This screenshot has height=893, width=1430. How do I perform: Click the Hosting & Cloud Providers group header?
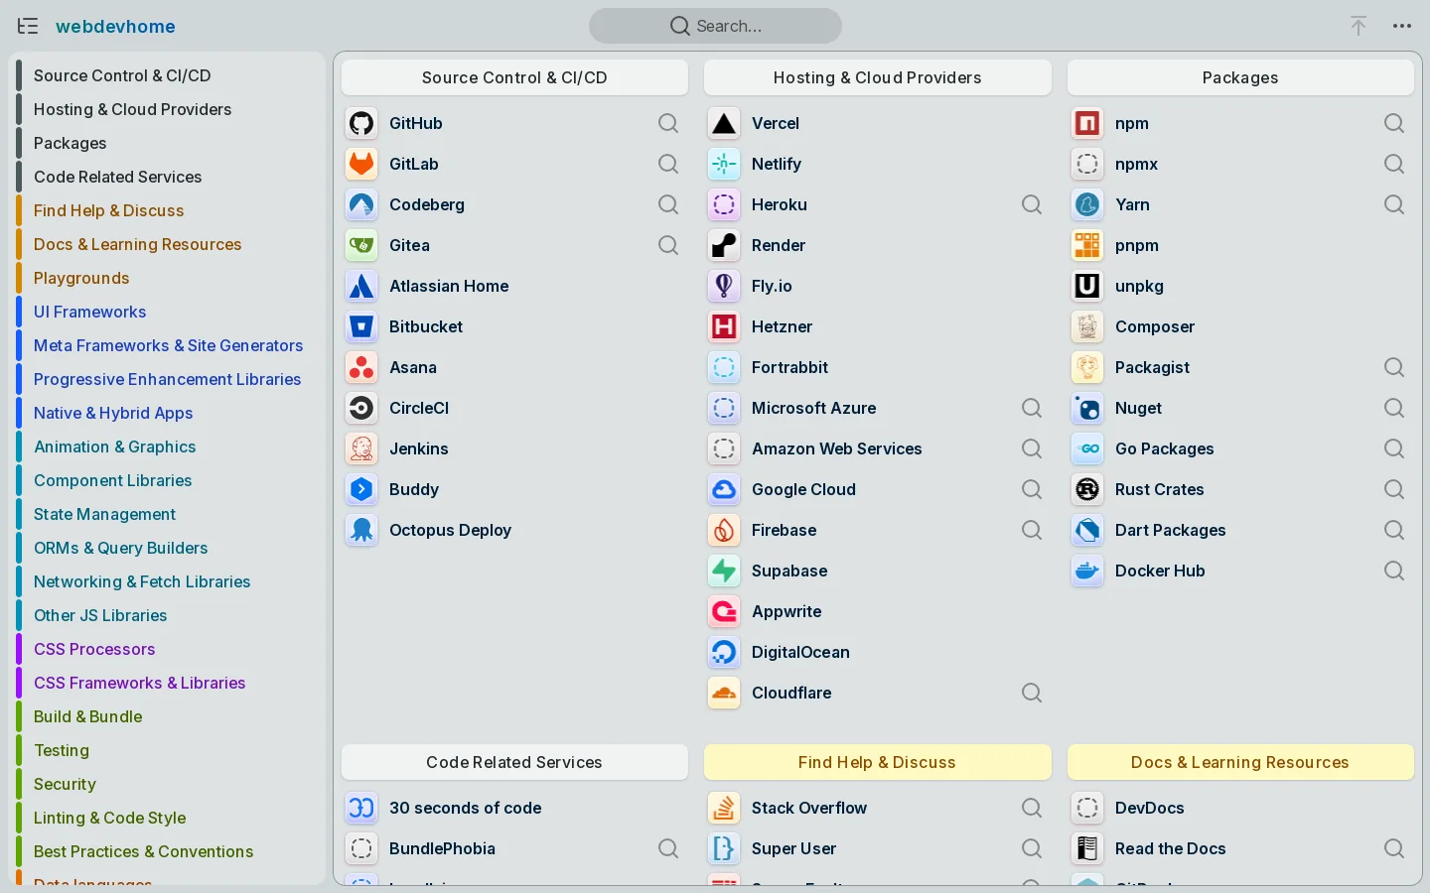coord(878,77)
